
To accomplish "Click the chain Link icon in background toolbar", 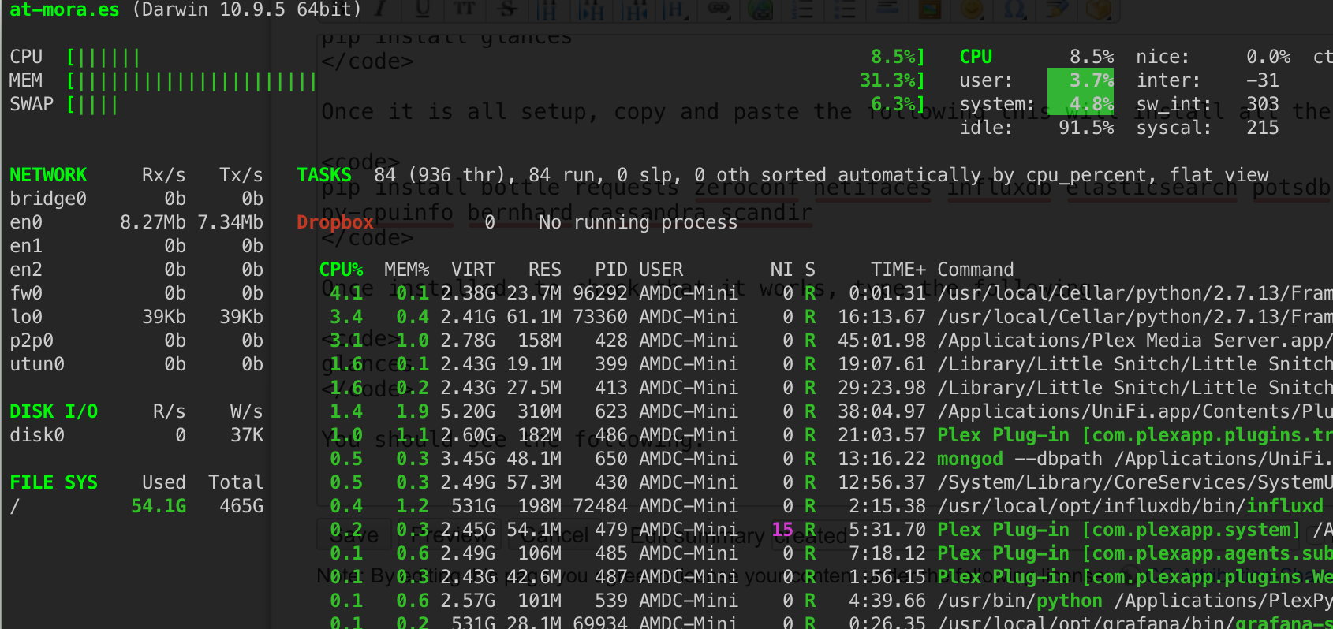I will click(x=718, y=8).
